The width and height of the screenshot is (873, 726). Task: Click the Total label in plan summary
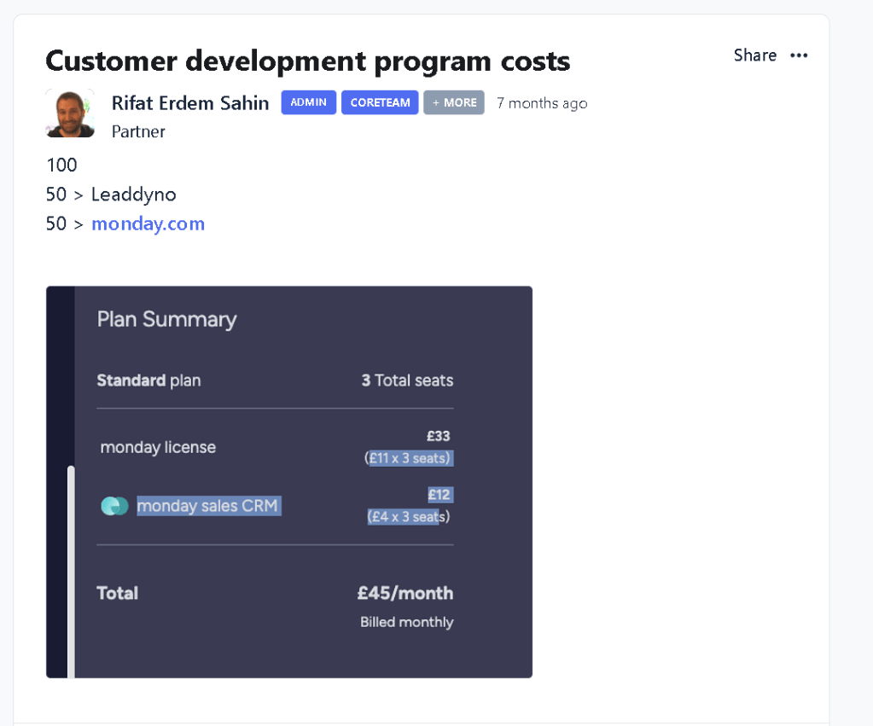(x=118, y=593)
